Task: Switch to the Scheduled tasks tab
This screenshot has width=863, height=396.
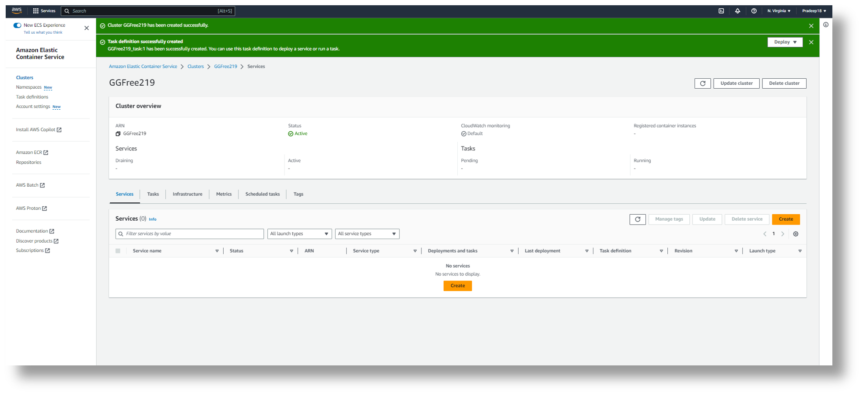Action: click(263, 195)
